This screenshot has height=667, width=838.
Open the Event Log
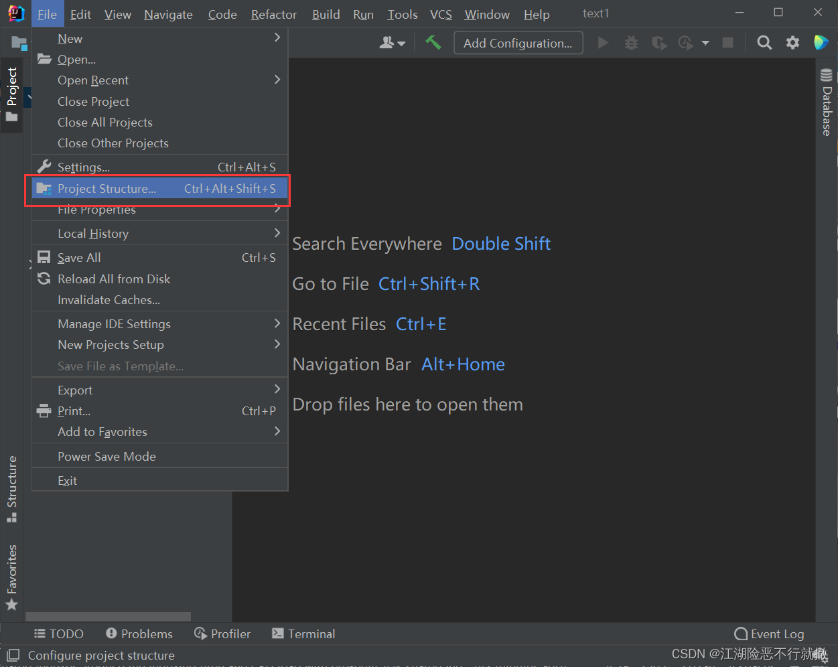[769, 634]
